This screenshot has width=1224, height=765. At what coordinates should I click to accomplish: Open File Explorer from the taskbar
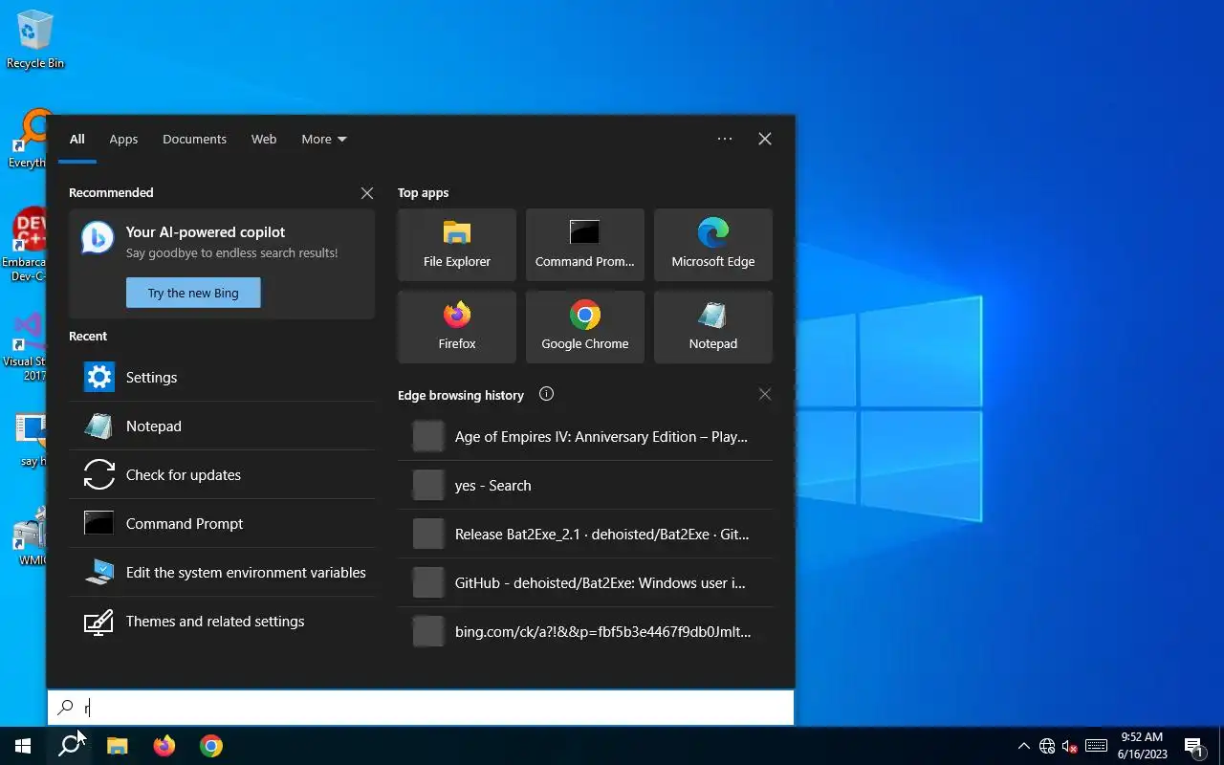117,746
